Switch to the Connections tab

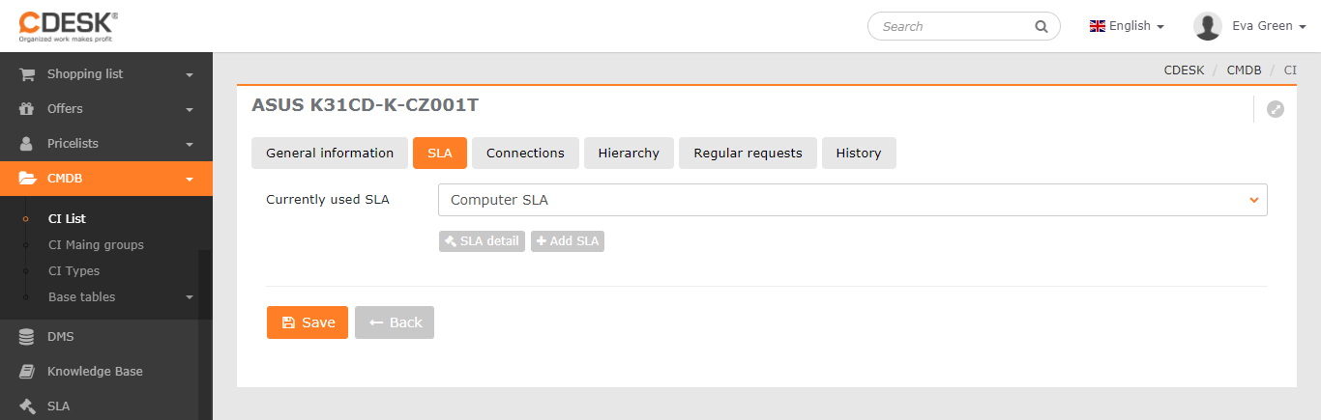click(525, 154)
